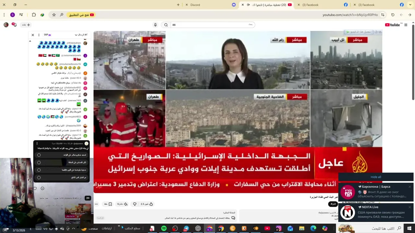Image resolution: width=415 pixels, height=233 pixels.
Task: Open more actions ellipsis under video
Action: click(96, 204)
